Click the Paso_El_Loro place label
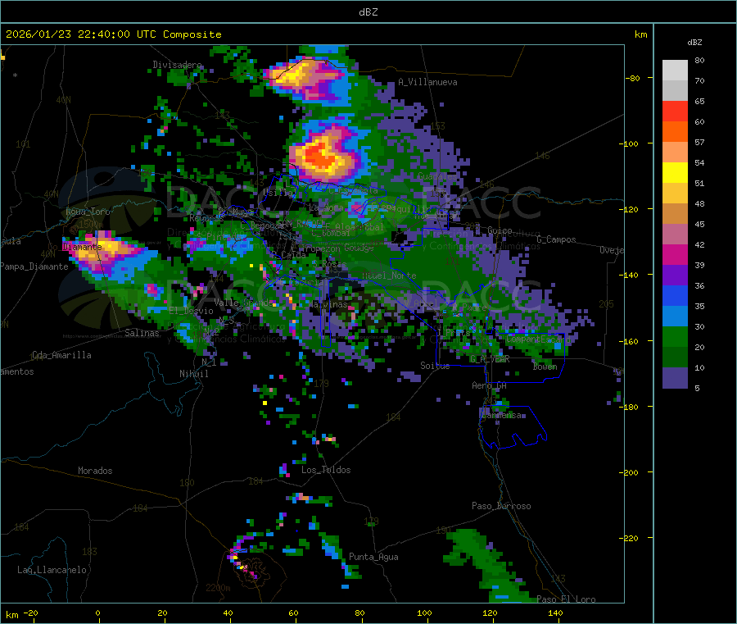This screenshot has width=737, height=624. (567, 599)
